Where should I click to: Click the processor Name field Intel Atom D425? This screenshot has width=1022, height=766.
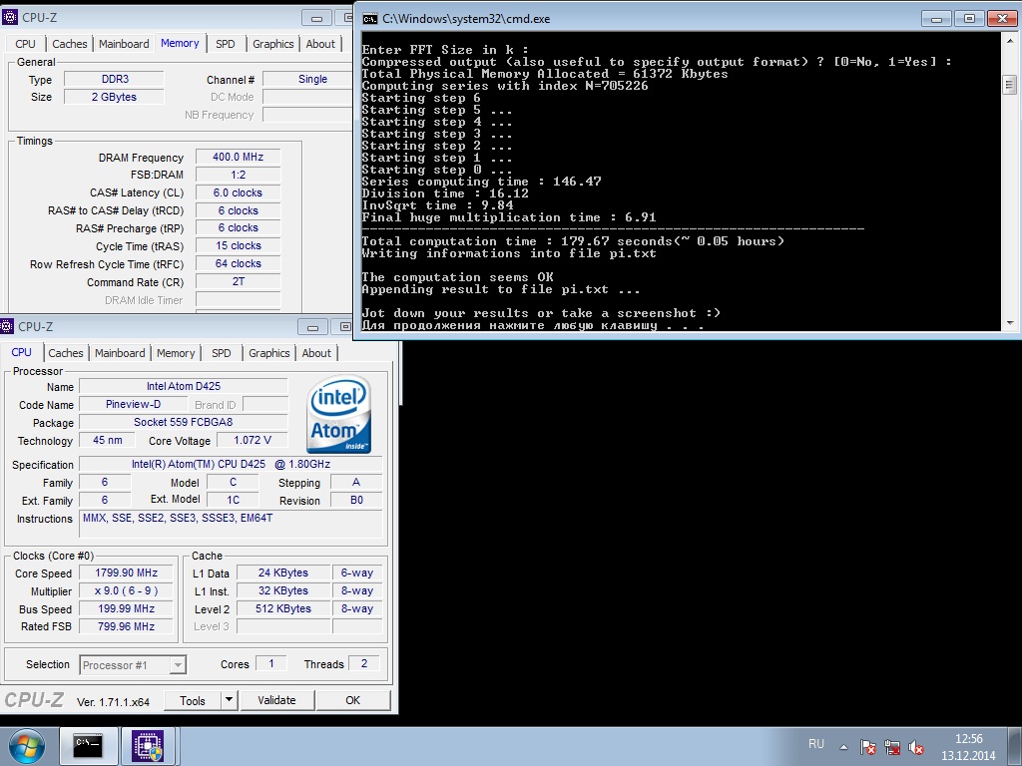(184, 386)
